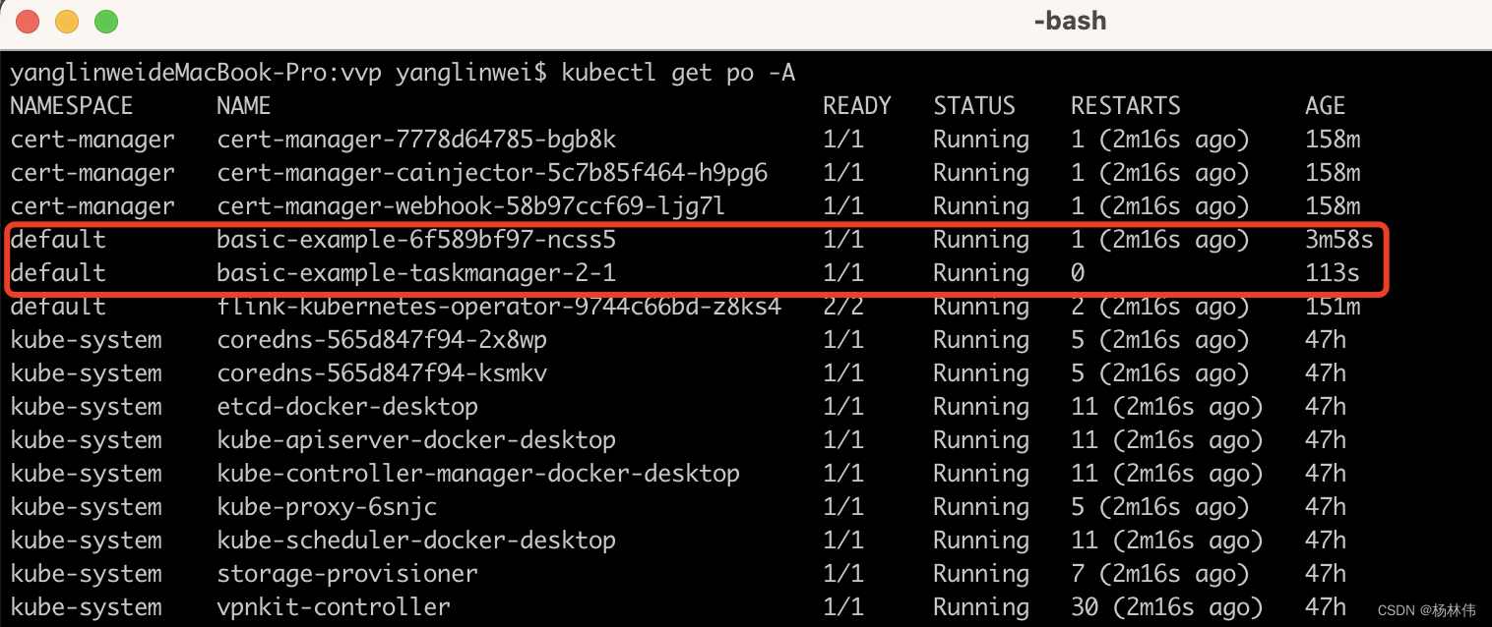Image resolution: width=1492 pixels, height=627 pixels.
Task: Click the kube-apiserver-docker-desktop pod name
Action: tap(416, 440)
